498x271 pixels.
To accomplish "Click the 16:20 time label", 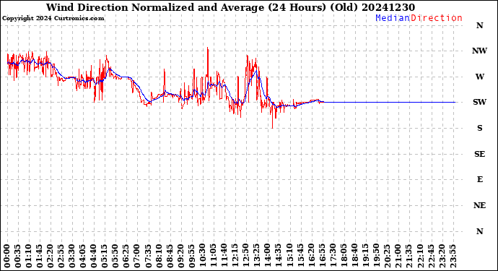I will (311, 256).
